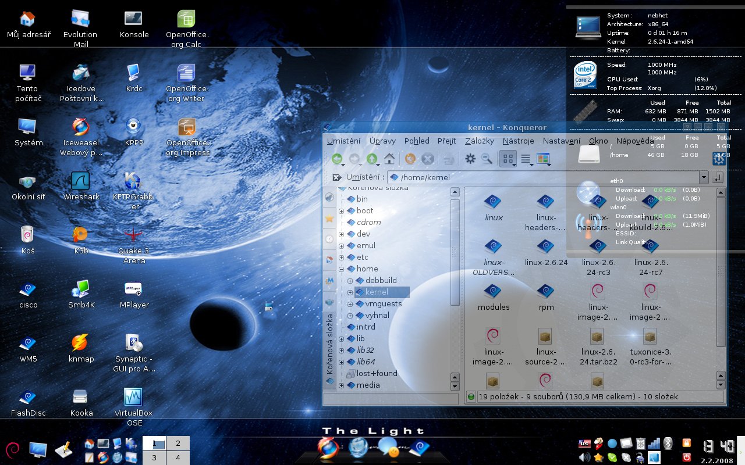Select the linux-2.6.24 folder
This screenshot has height=465, width=745.
546,253
